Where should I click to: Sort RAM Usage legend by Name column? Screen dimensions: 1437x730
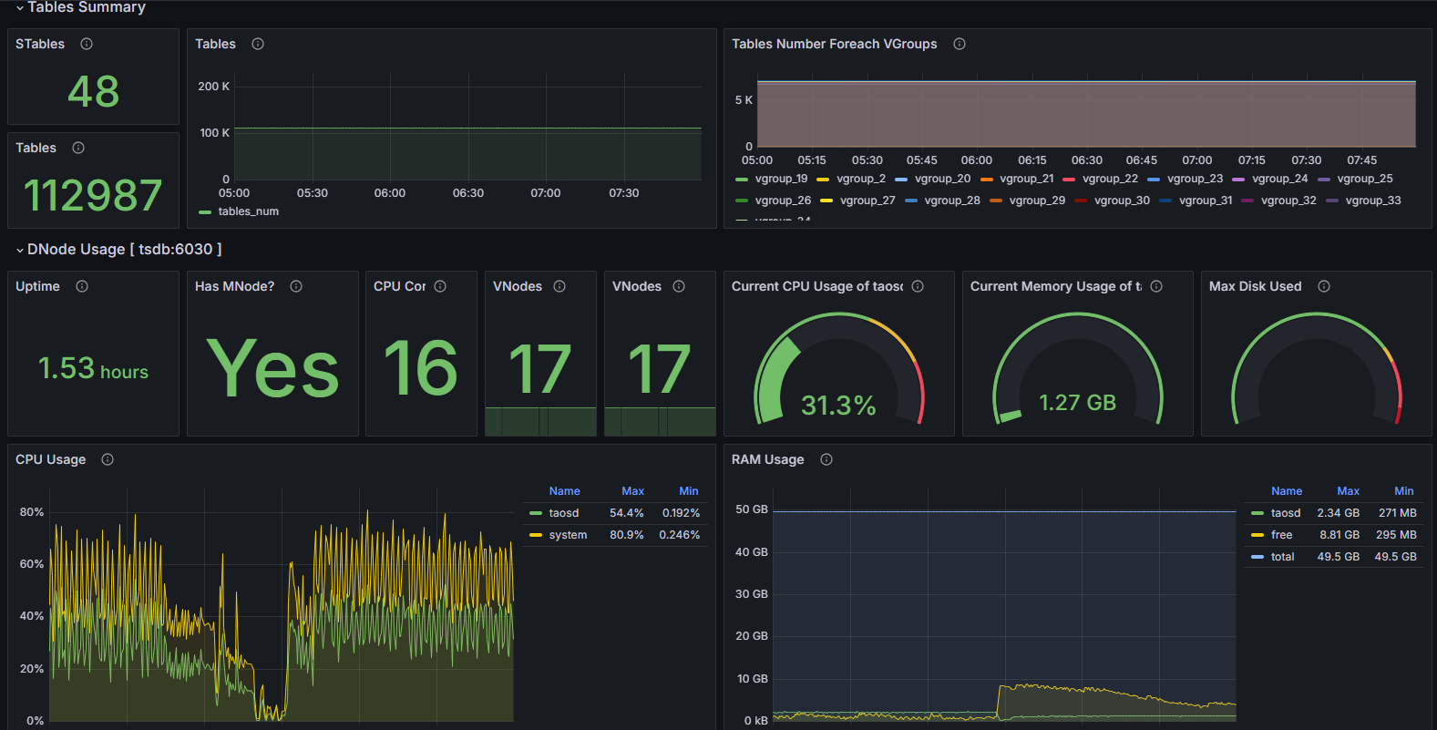pyautogui.click(x=1286, y=491)
